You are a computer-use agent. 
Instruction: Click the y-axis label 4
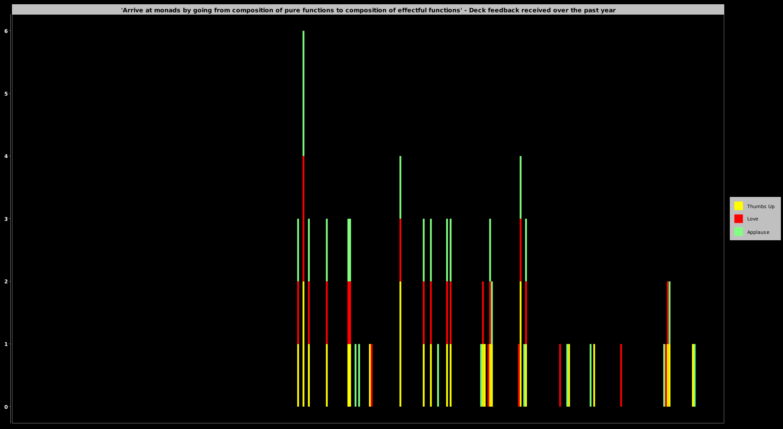coord(6,156)
